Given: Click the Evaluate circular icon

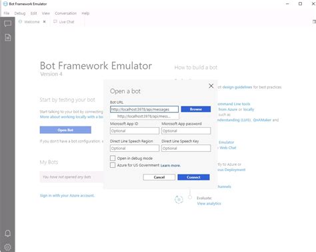Looking at the screenshot, I should 179,199.
